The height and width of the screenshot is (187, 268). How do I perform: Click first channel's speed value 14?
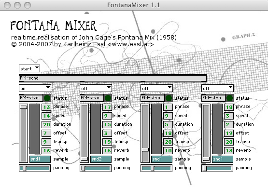click(x=46, y=116)
